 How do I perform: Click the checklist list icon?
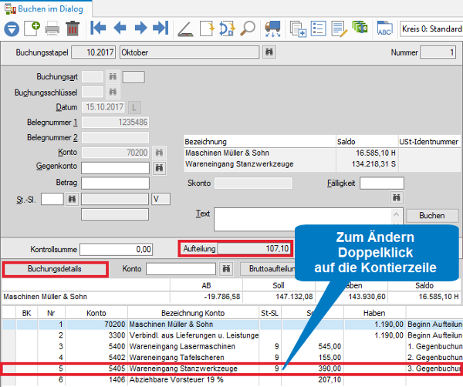click(x=318, y=29)
